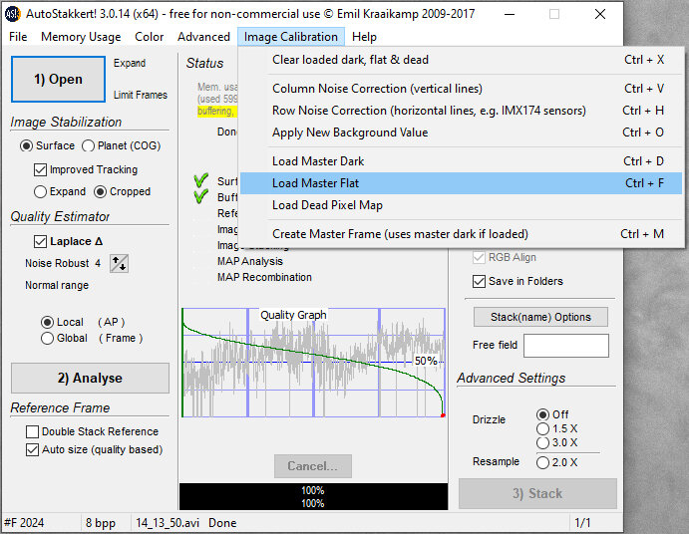The width and height of the screenshot is (689, 534).
Task: Click 8 bpp in status bar
Action: click(x=101, y=523)
